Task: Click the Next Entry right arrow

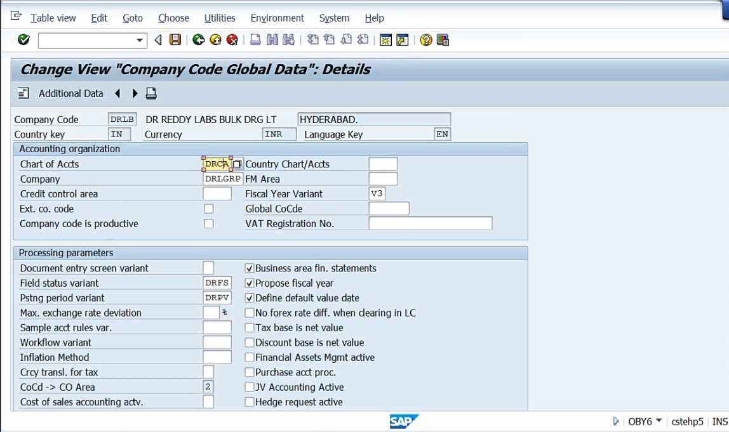Action: [x=135, y=93]
